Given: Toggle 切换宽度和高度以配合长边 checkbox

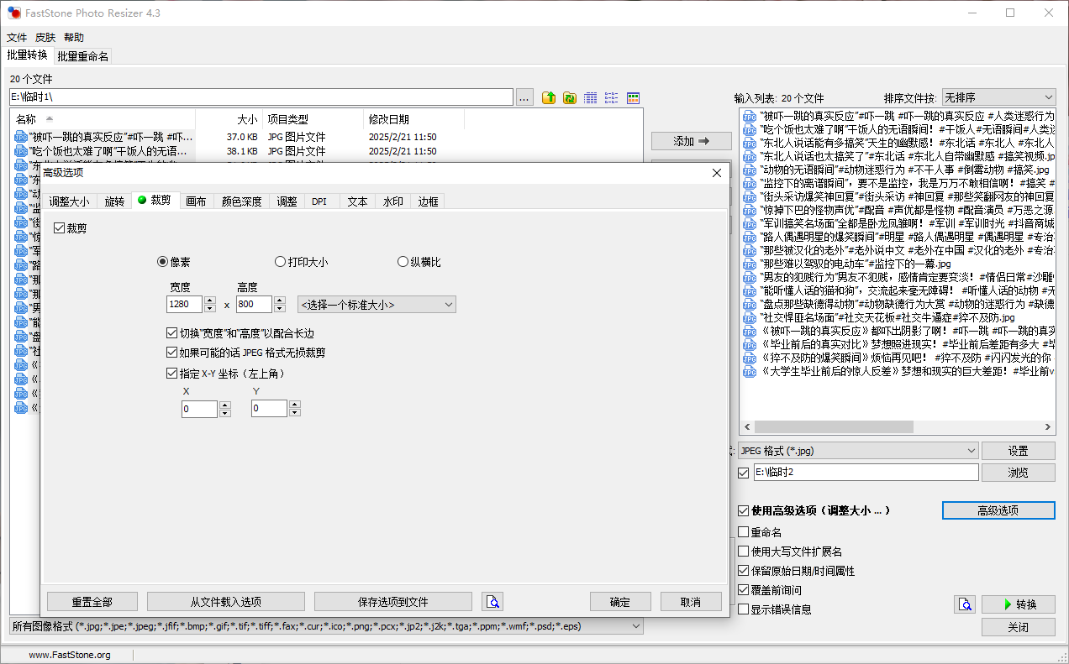Looking at the screenshot, I should pyautogui.click(x=172, y=333).
